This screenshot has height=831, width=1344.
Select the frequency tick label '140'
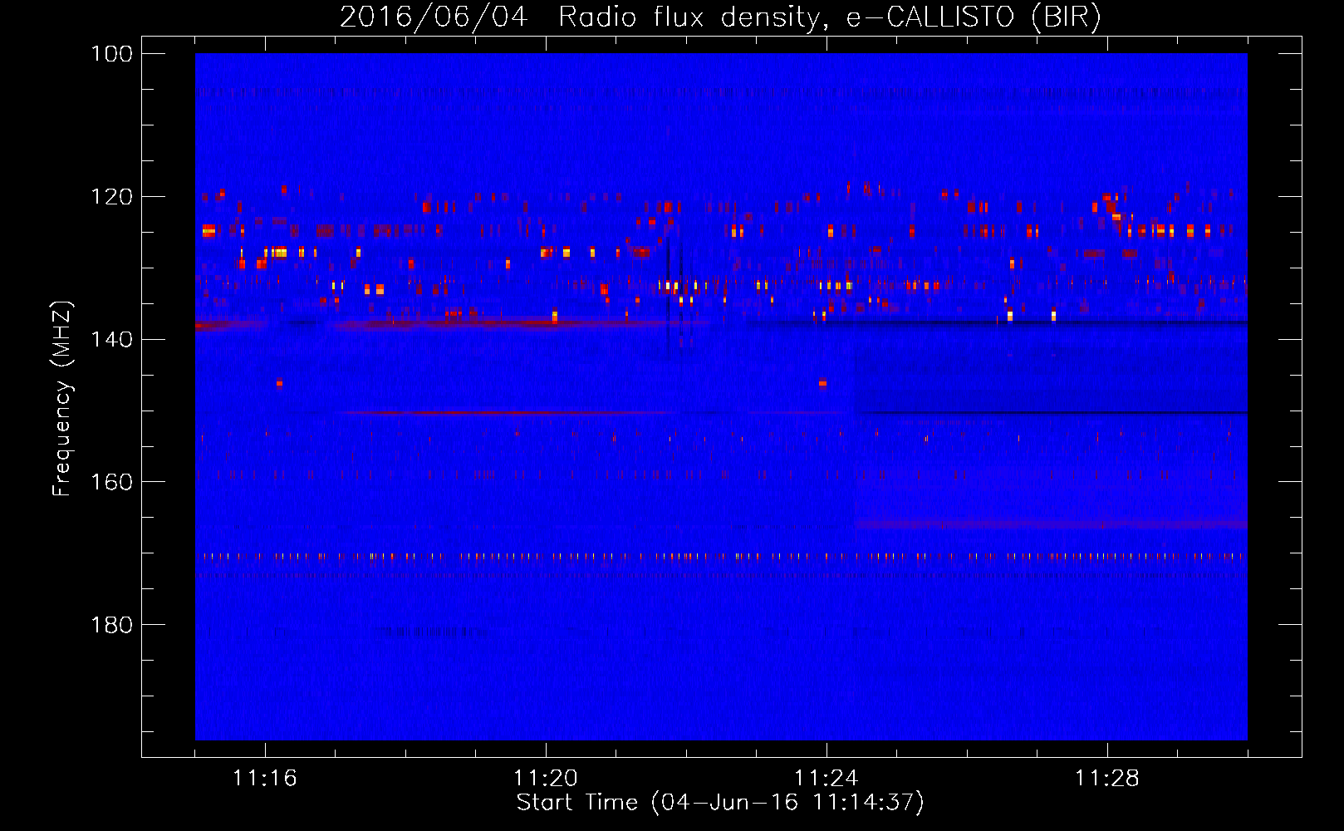click(x=111, y=339)
